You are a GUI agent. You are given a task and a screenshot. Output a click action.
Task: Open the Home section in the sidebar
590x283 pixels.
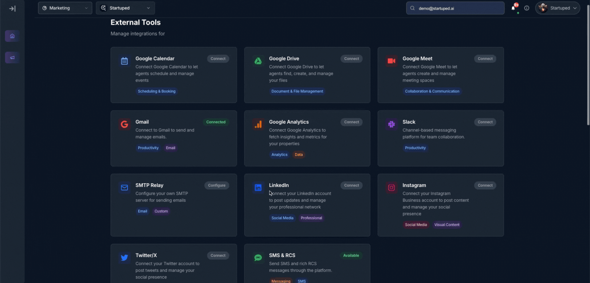(12, 36)
